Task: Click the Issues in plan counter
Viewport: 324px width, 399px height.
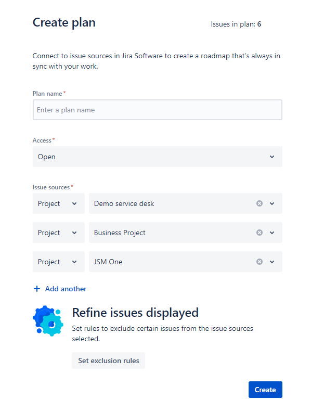Action: (236, 24)
